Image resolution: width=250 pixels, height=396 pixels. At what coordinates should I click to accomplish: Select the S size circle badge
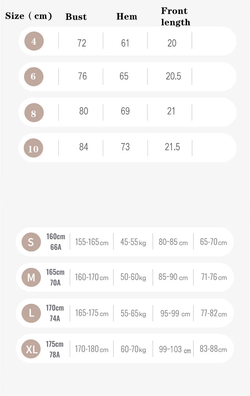[x=31, y=242]
